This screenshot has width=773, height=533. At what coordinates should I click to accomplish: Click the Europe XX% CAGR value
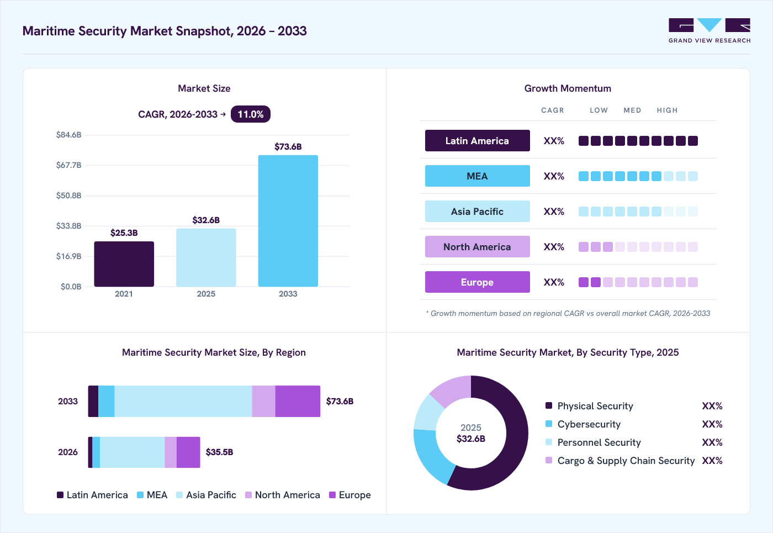pos(554,282)
